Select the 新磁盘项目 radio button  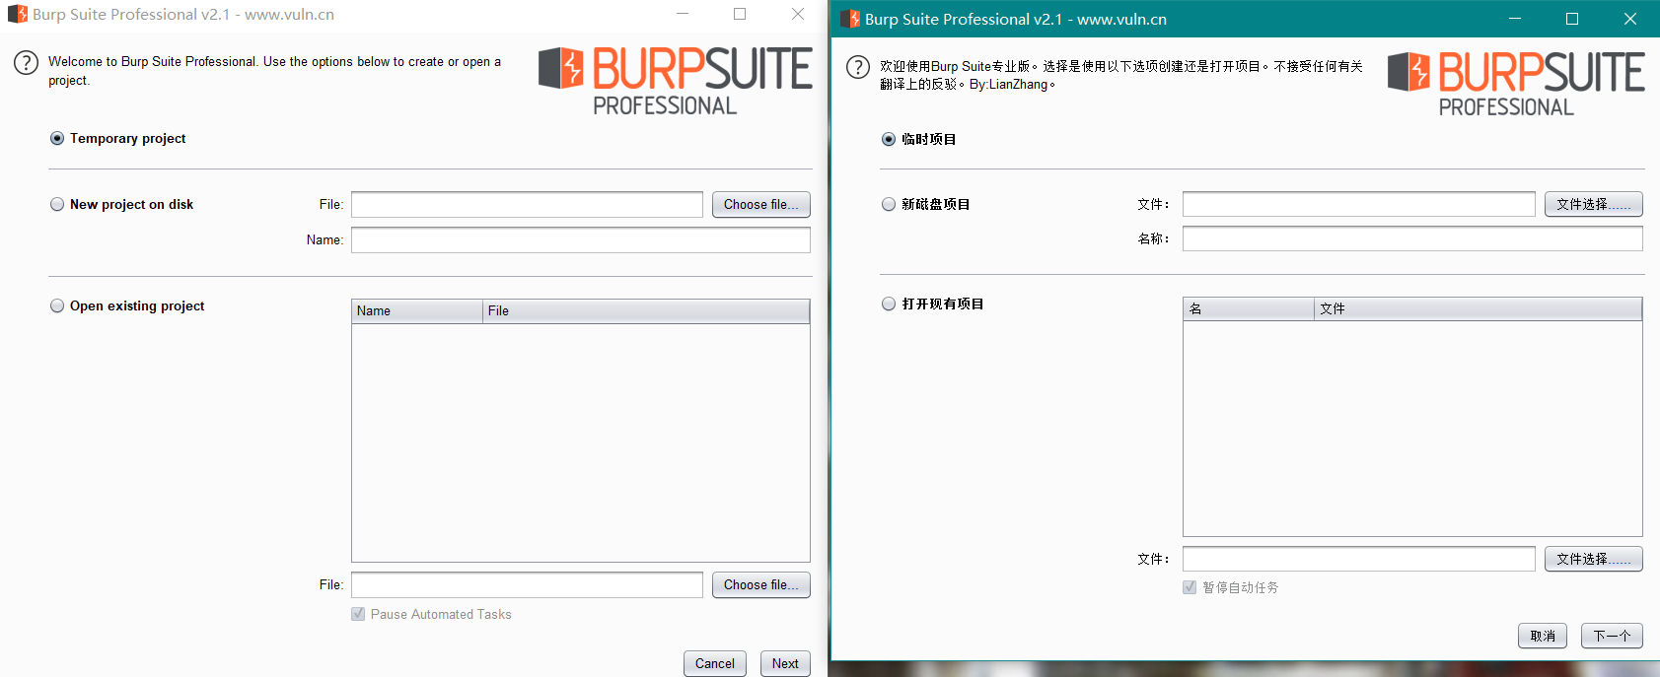(889, 205)
